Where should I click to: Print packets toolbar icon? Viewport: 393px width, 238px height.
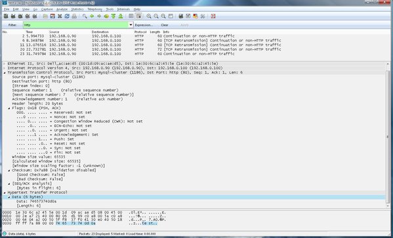pos(74,16)
